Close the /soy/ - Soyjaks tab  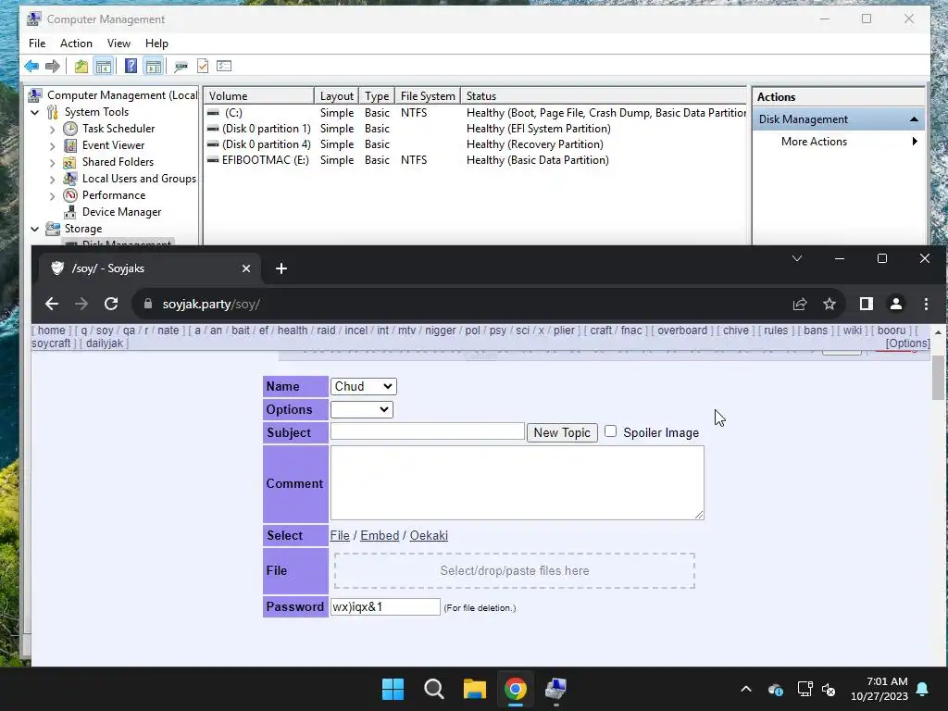(x=246, y=268)
